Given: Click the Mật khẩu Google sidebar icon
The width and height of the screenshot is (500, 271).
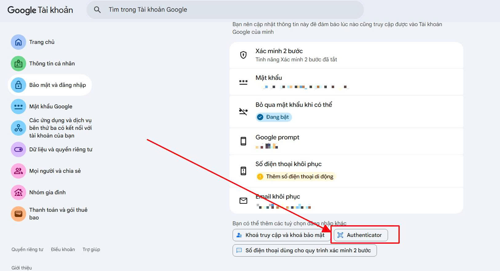Looking at the screenshot, I should click(x=18, y=106).
